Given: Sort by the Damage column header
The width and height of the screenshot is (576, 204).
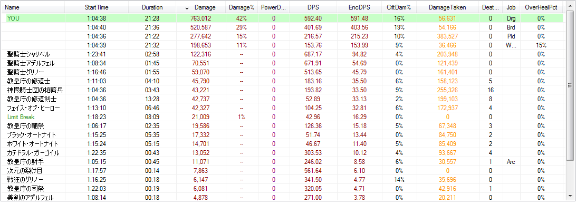Looking at the screenshot, I should (200, 7).
